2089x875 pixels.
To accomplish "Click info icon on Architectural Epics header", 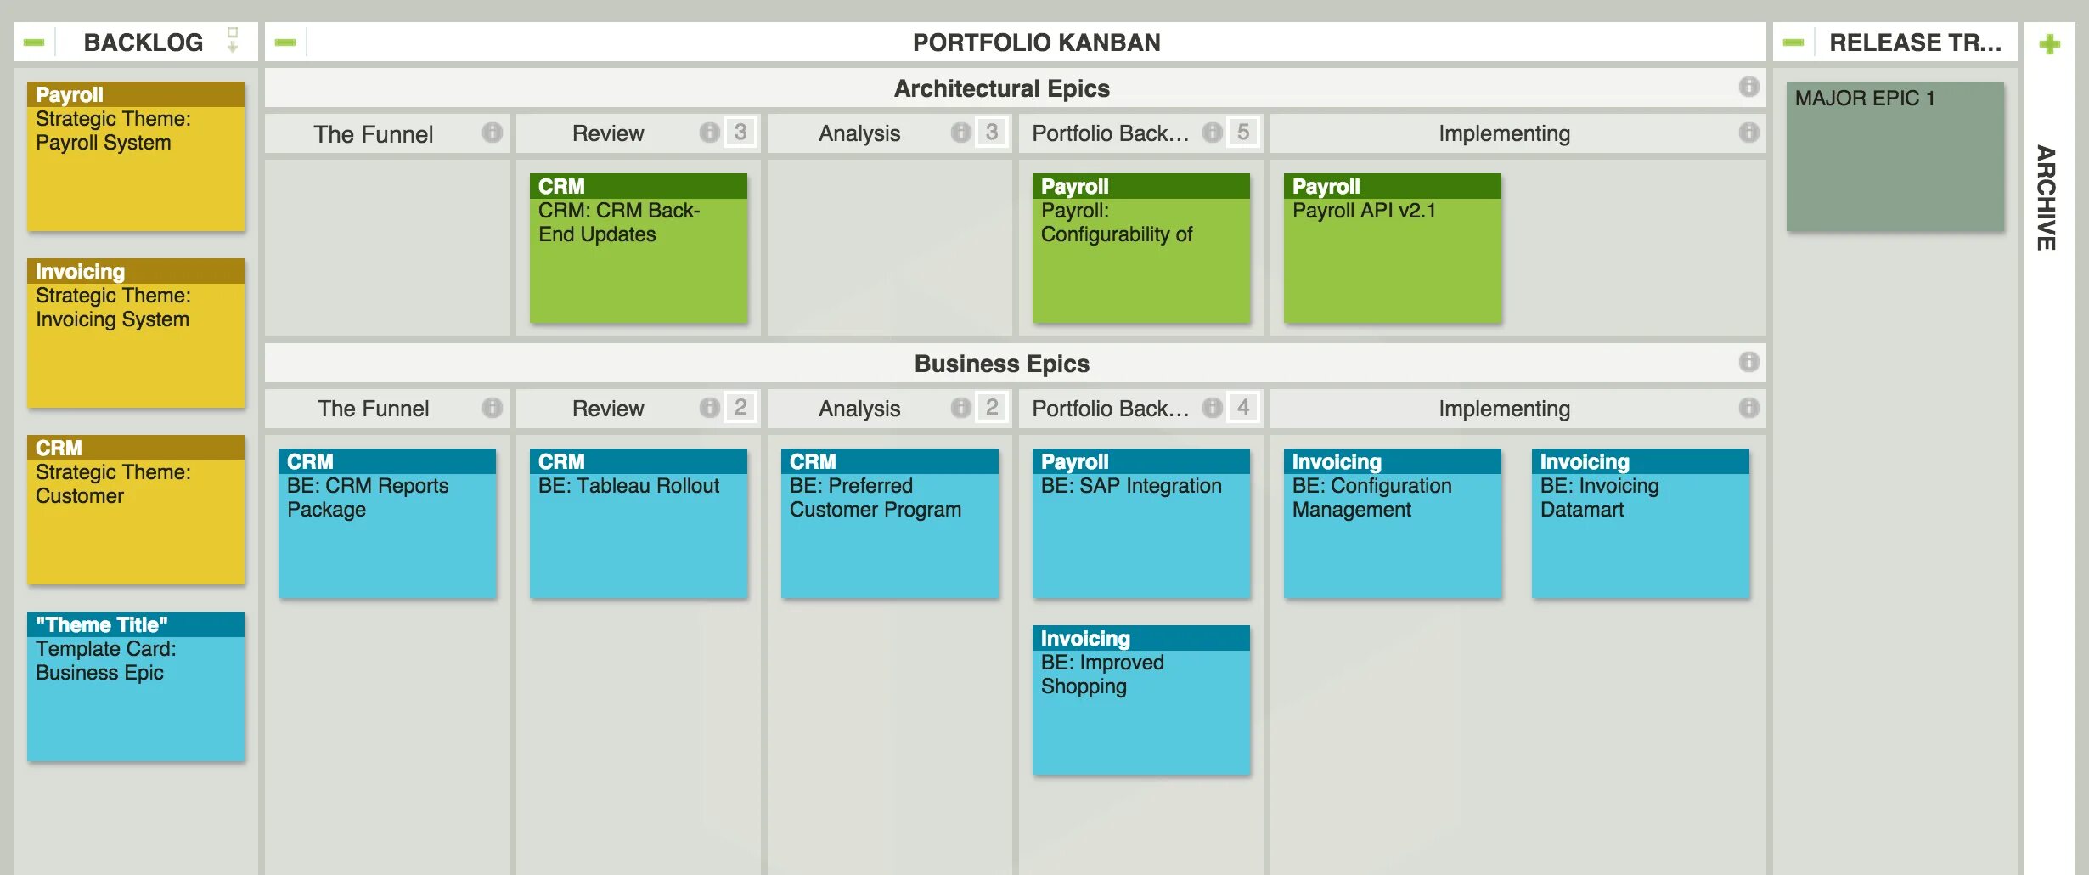I will tap(1748, 87).
